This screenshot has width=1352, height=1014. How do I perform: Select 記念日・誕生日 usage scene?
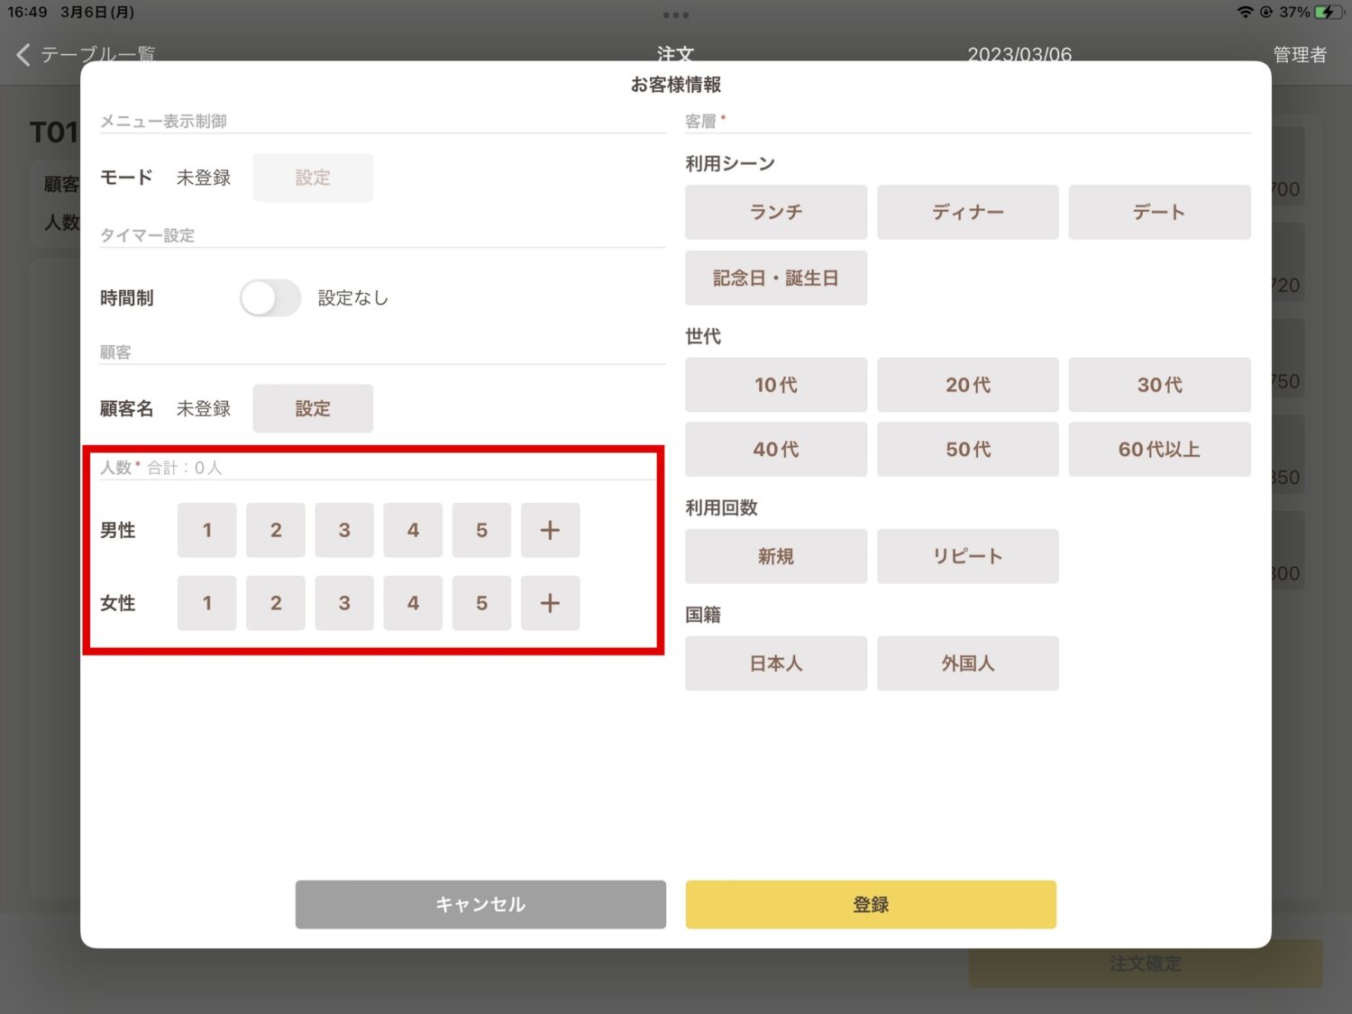(776, 278)
